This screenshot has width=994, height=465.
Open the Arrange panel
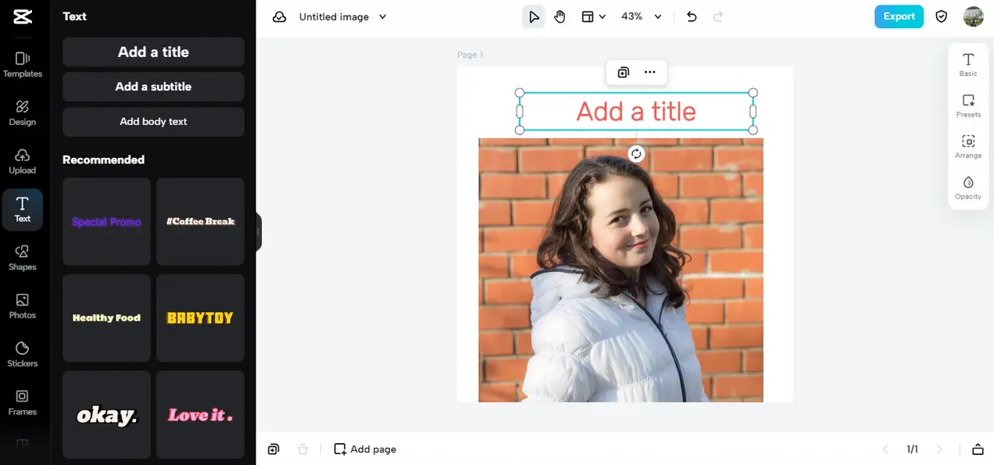(968, 146)
